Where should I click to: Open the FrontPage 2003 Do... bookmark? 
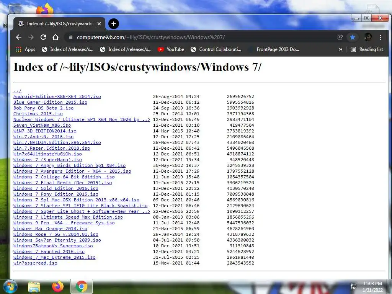[x=274, y=49]
